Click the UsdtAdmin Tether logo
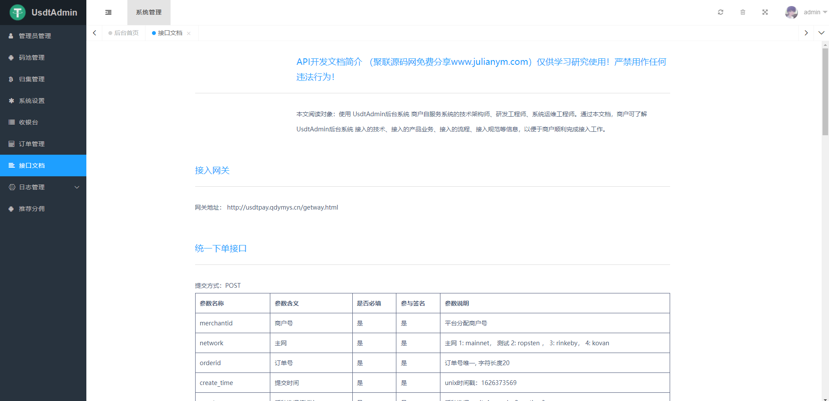 pos(18,13)
